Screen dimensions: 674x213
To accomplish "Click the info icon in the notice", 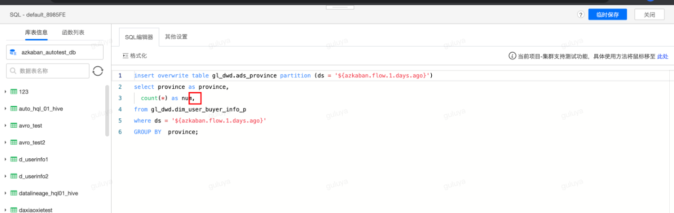I will coord(512,56).
